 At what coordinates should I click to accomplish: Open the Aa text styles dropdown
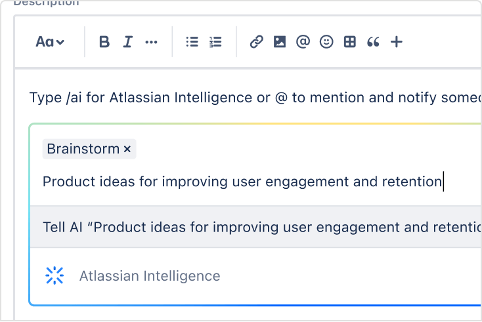[50, 42]
